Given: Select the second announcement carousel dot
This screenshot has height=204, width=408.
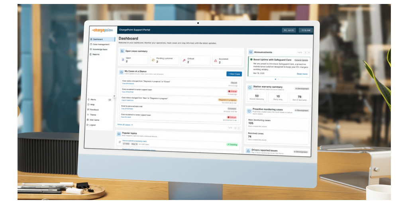Looking at the screenshot, I should tap(279, 79).
